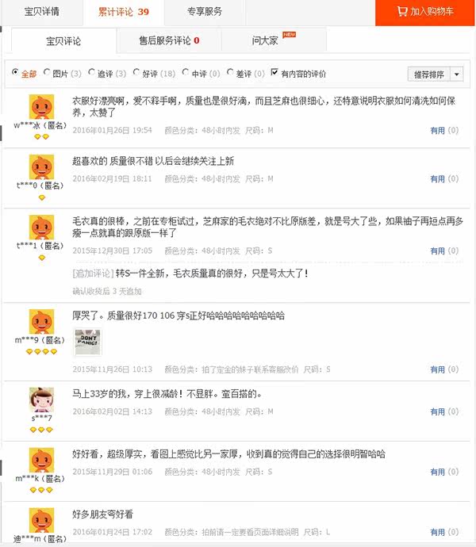Click the 推荐排序 sort button
Image resolution: width=476 pixels, height=547 pixels.
[429, 75]
